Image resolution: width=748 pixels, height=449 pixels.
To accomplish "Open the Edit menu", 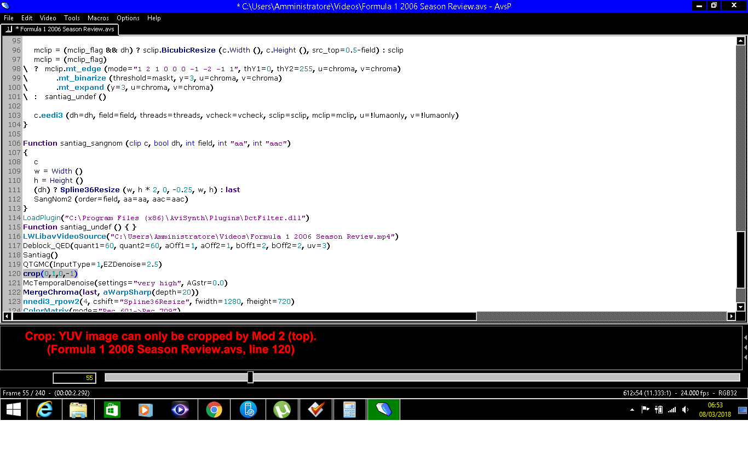I will click(27, 18).
